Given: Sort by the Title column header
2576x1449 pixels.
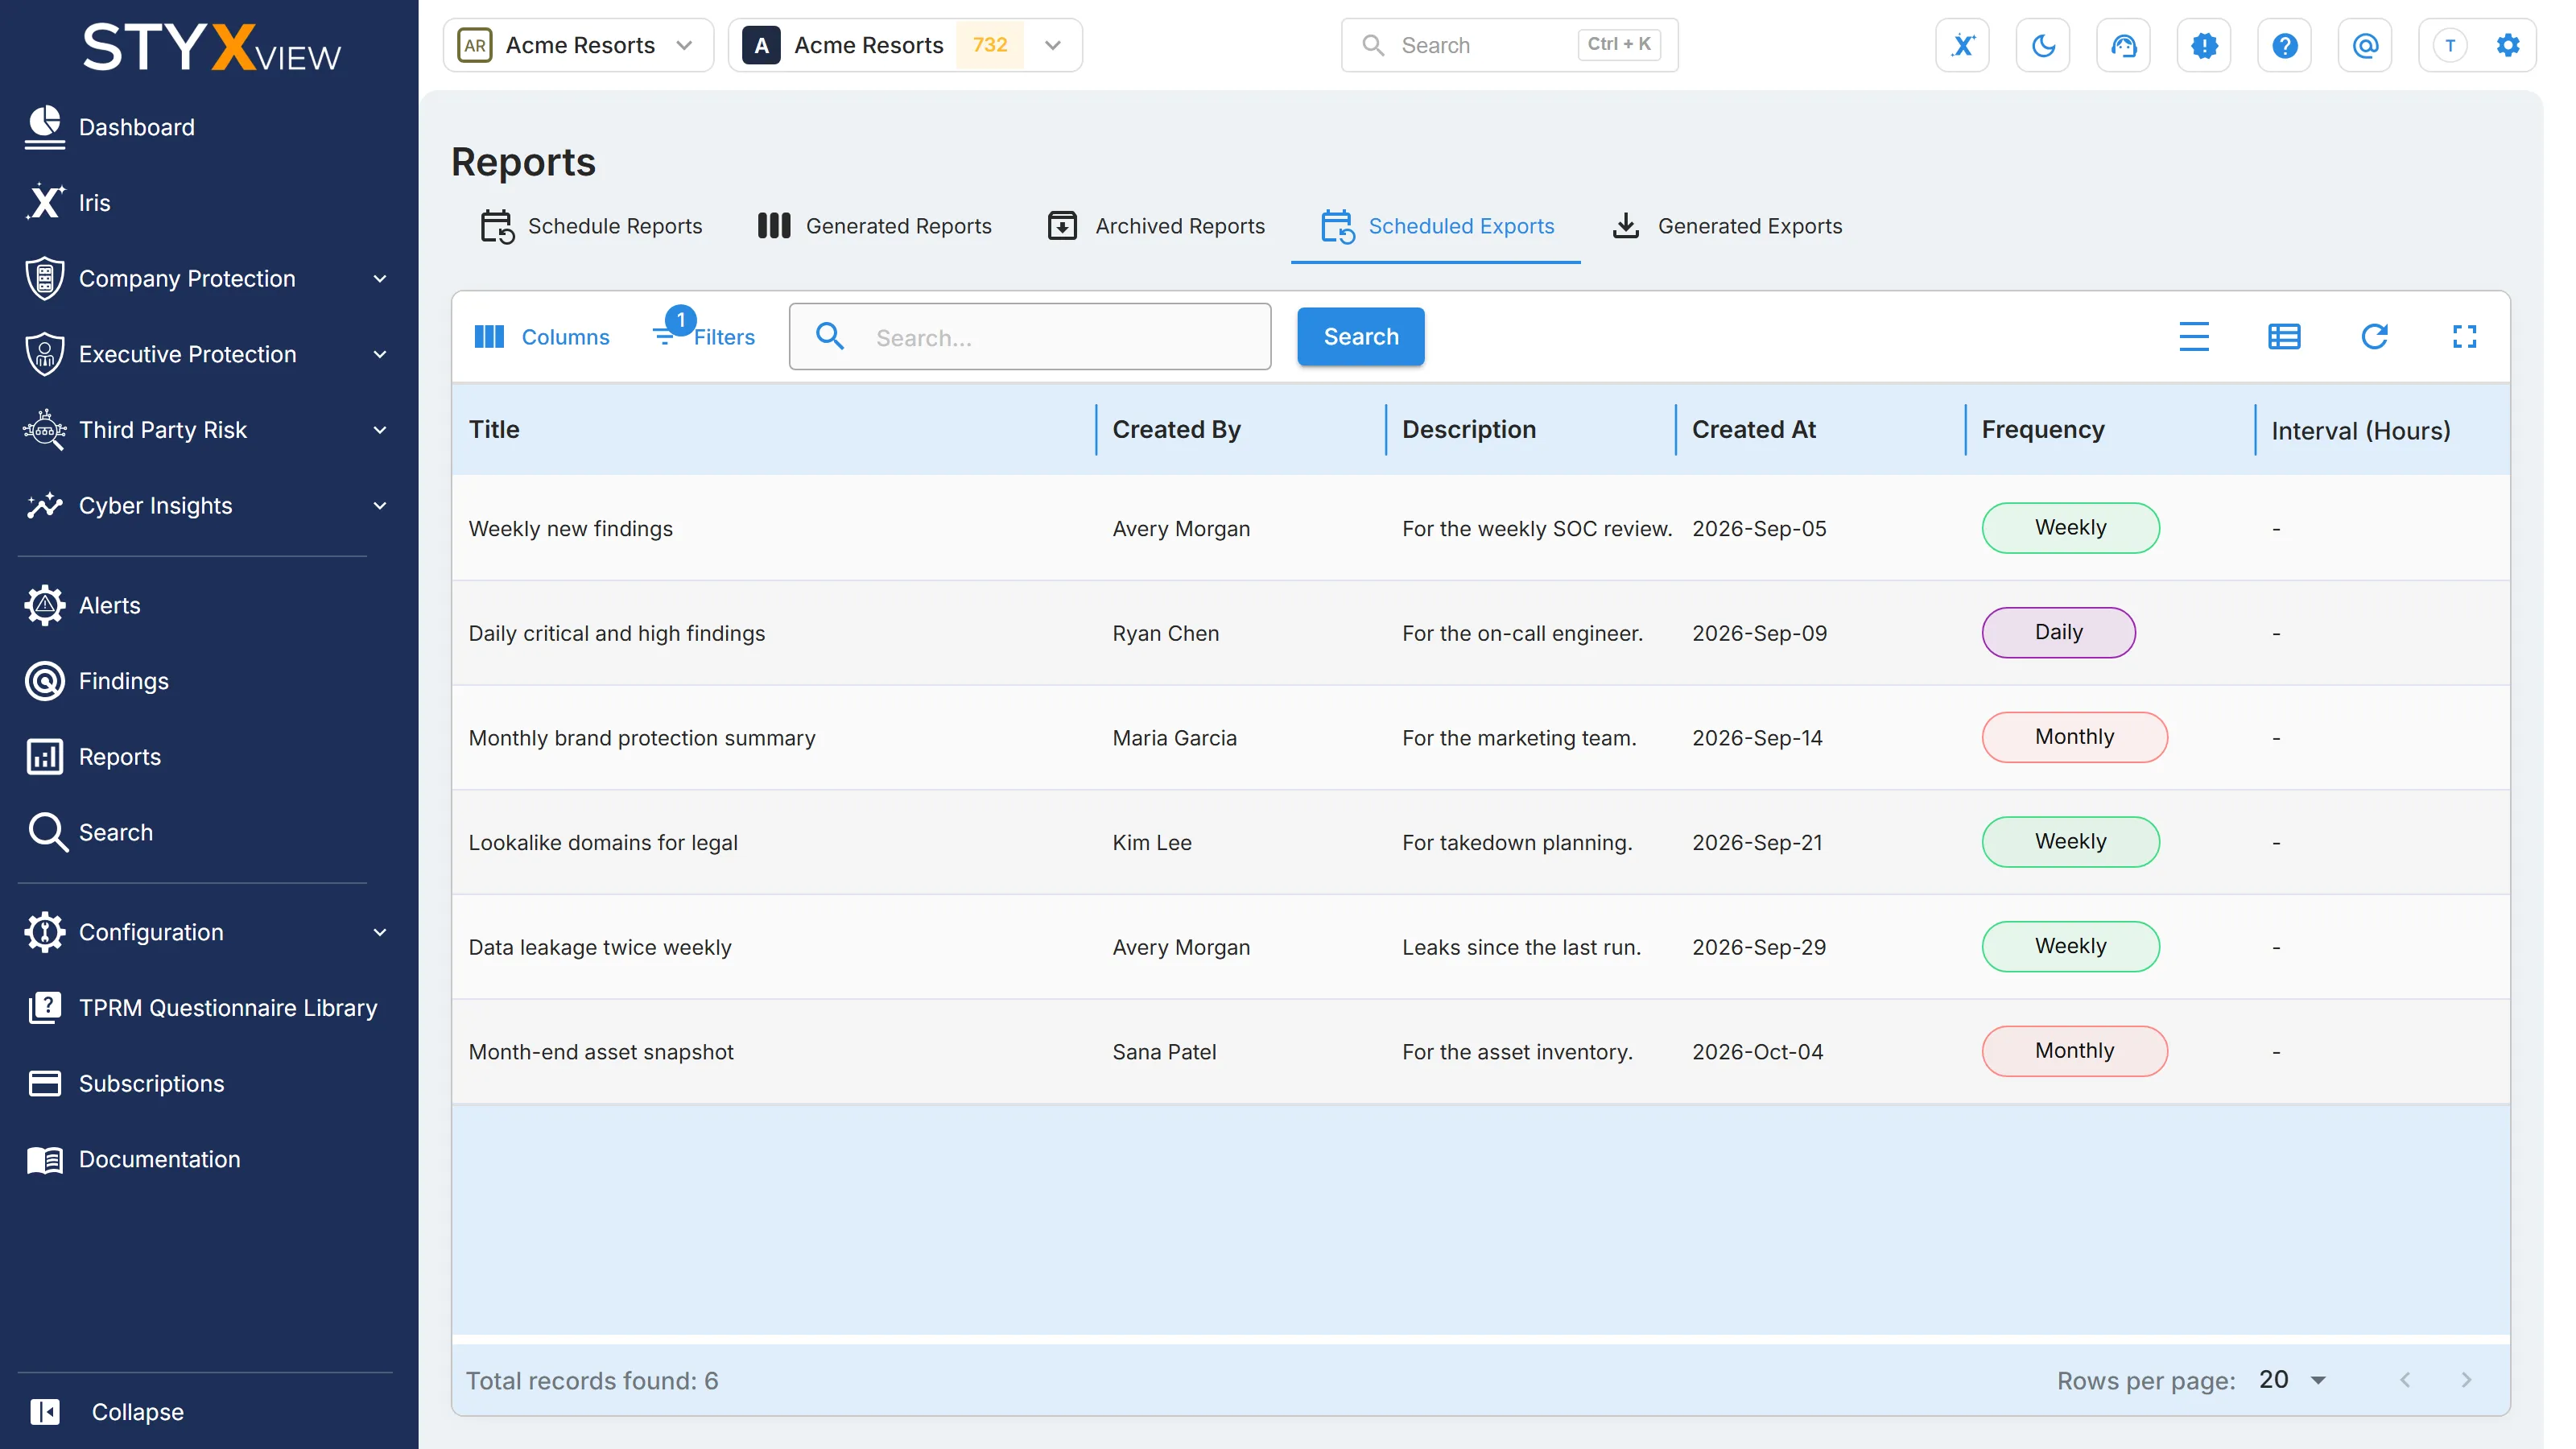Looking at the screenshot, I should 494,430.
